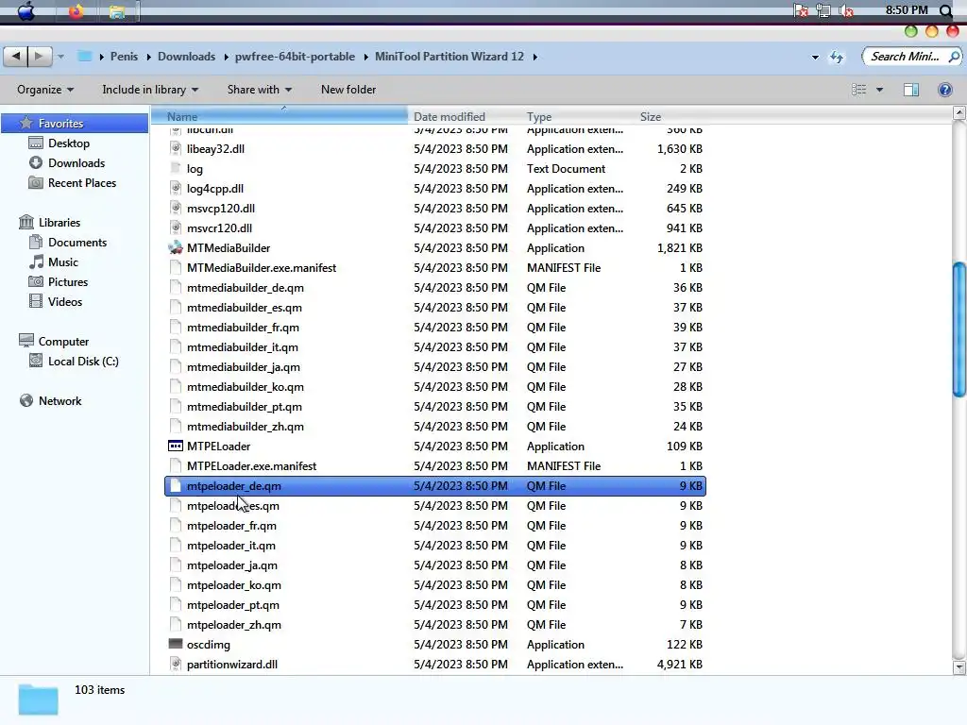Select the log text document icon
Screen dimensions: 967x725
pyautogui.click(x=176, y=168)
